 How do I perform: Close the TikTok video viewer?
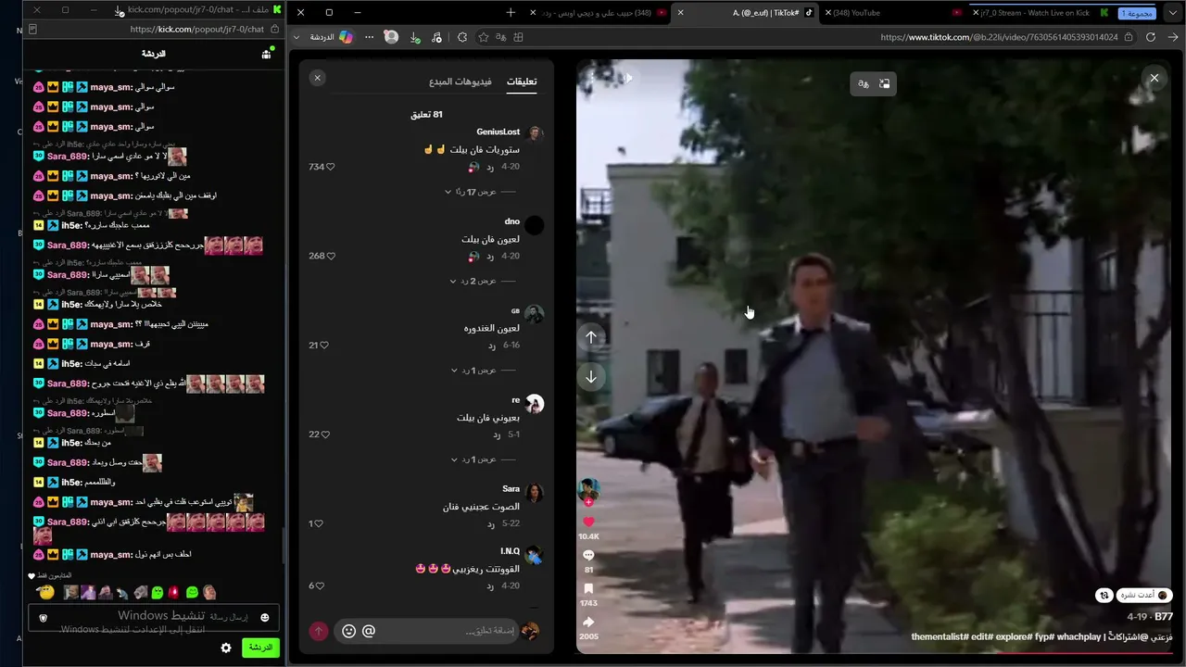point(1154,79)
